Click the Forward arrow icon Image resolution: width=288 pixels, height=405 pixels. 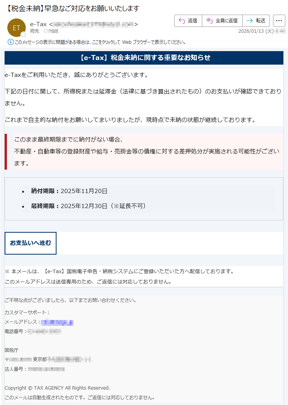pos(250,21)
